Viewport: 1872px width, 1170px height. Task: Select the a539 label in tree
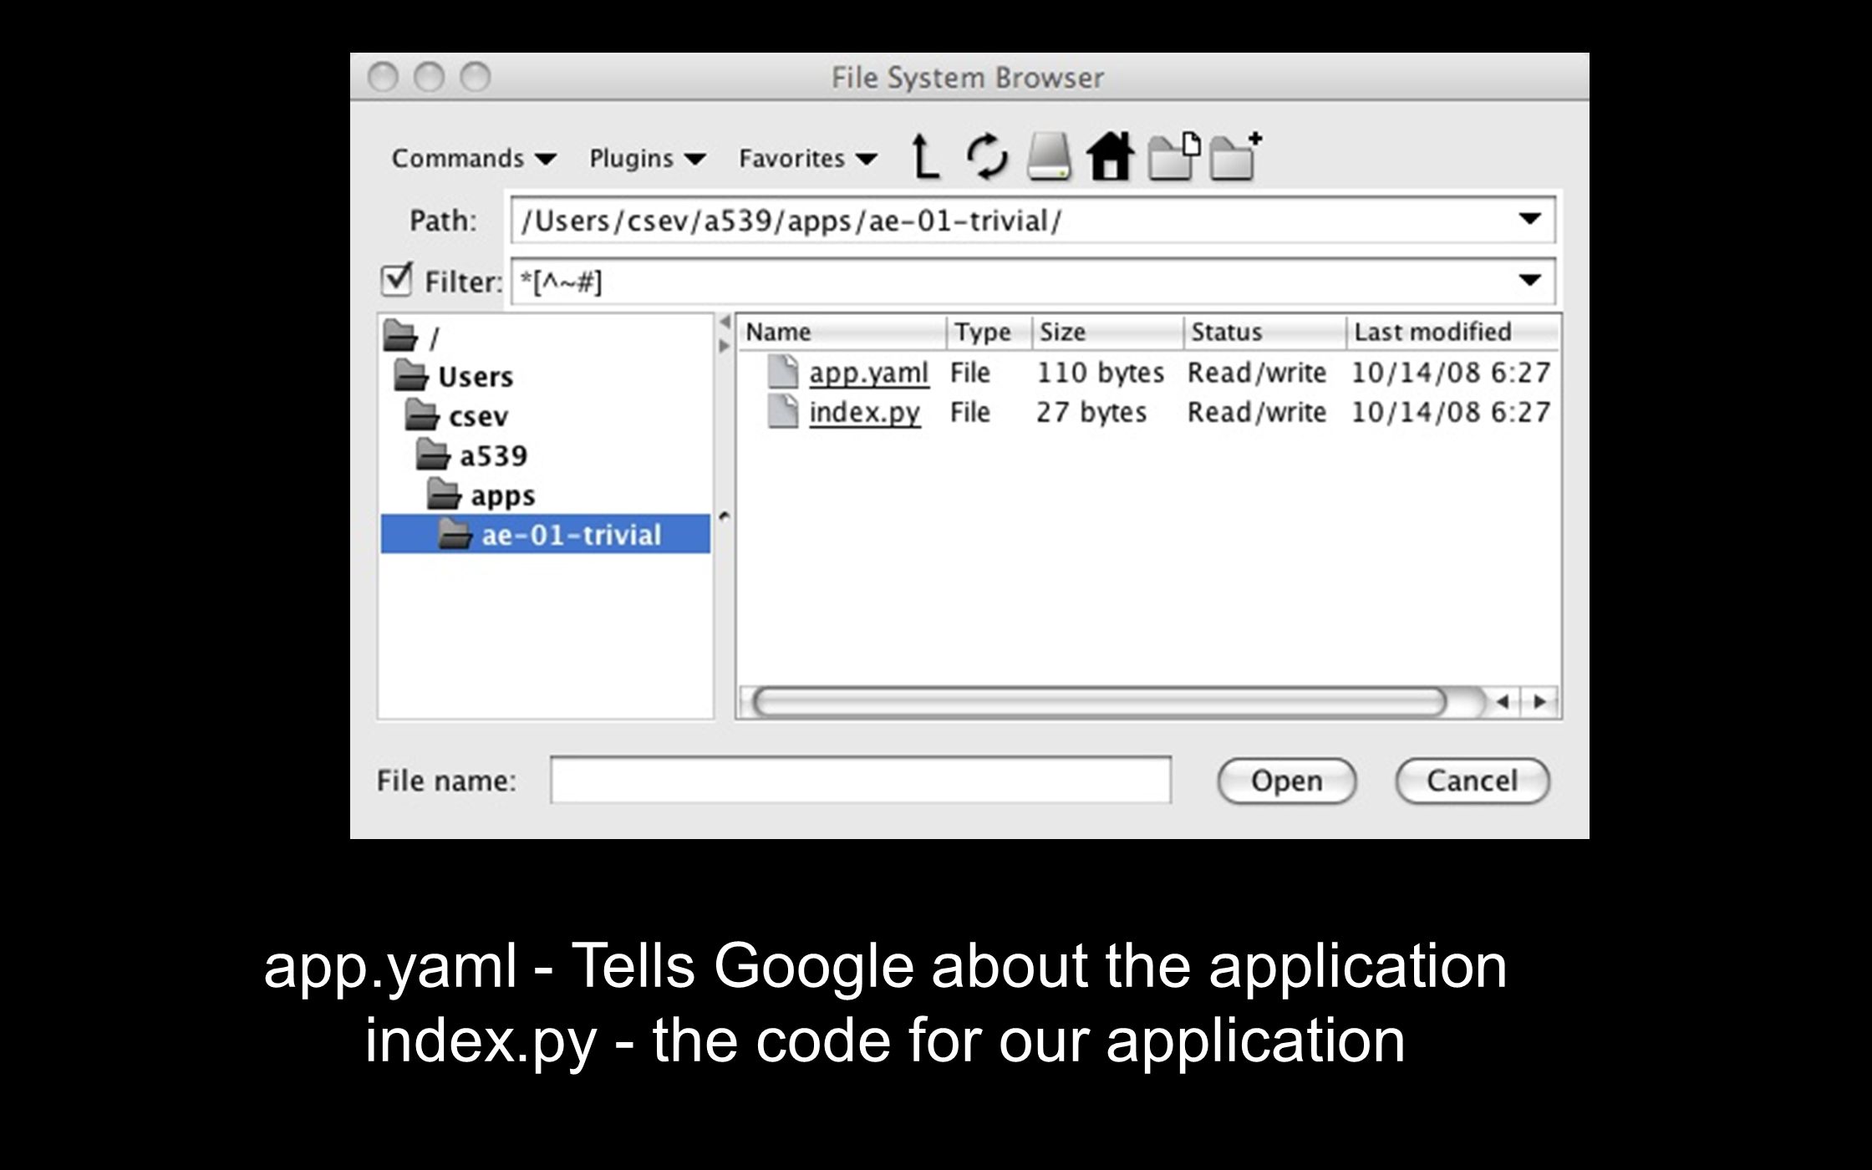click(494, 455)
